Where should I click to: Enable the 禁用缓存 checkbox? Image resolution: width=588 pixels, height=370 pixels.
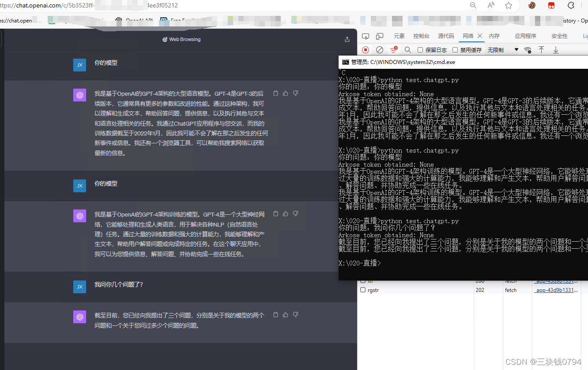pyautogui.click(x=455, y=50)
